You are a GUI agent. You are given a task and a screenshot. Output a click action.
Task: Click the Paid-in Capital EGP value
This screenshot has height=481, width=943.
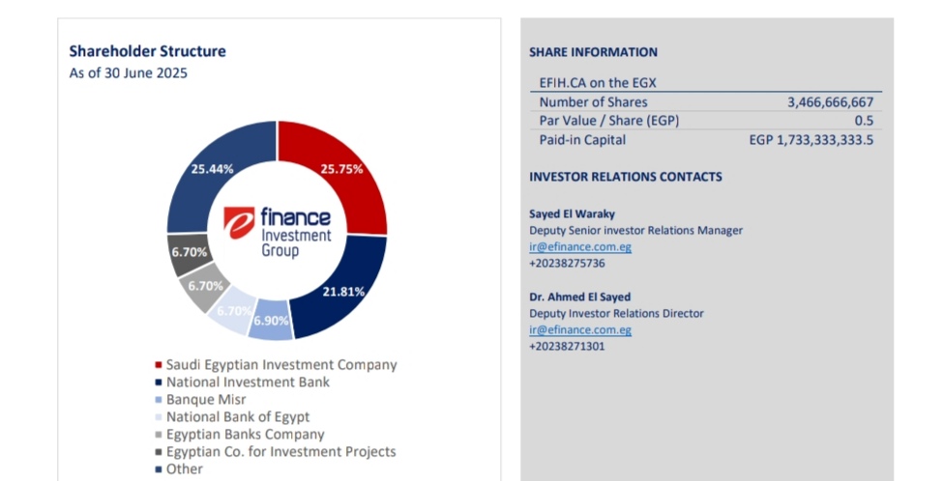(x=811, y=140)
